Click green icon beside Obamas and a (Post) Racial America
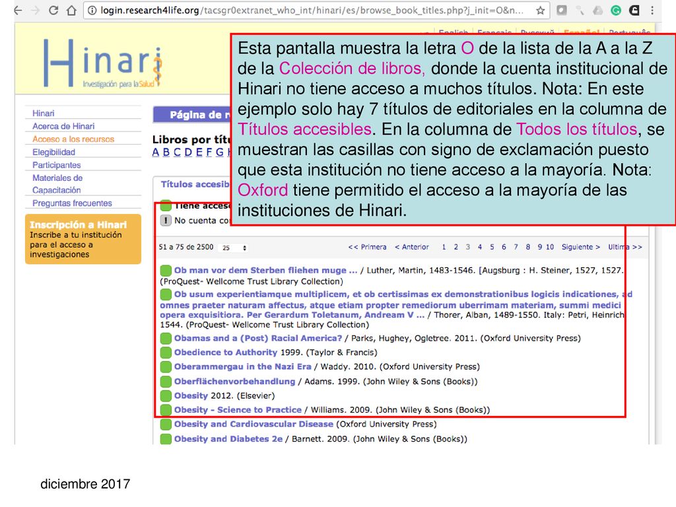676x507 pixels. [x=166, y=339]
